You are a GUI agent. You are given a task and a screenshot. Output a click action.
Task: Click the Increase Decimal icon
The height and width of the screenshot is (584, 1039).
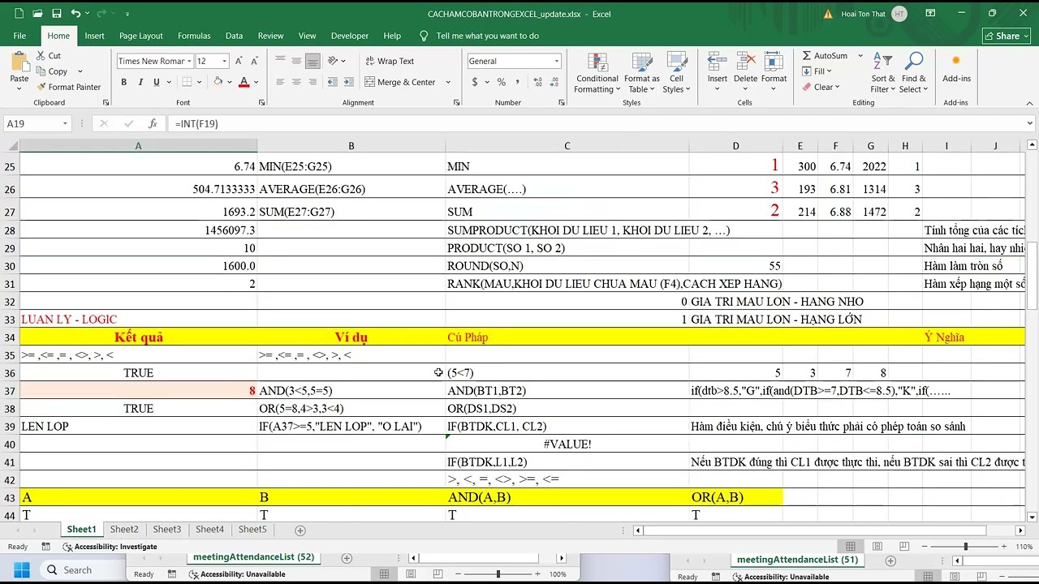(x=537, y=82)
